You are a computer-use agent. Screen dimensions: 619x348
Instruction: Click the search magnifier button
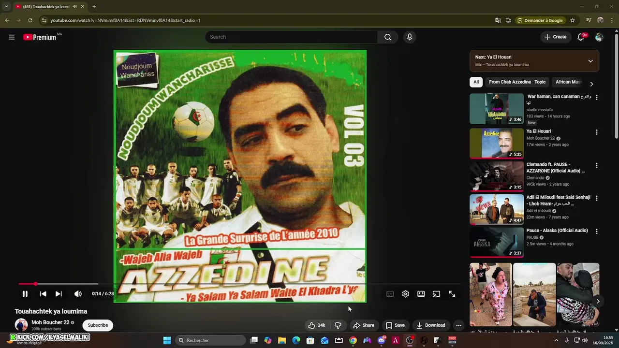coord(388,37)
